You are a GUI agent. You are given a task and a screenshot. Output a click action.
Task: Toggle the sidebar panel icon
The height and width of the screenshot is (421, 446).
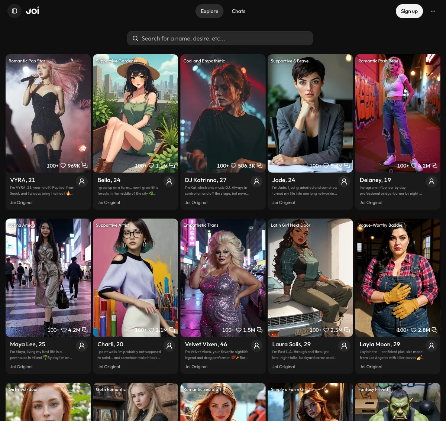14,11
